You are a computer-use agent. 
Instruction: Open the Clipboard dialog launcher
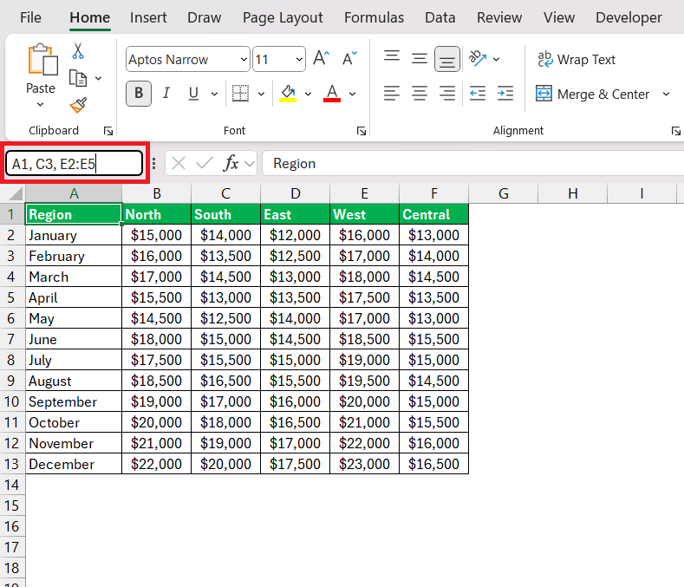108,131
